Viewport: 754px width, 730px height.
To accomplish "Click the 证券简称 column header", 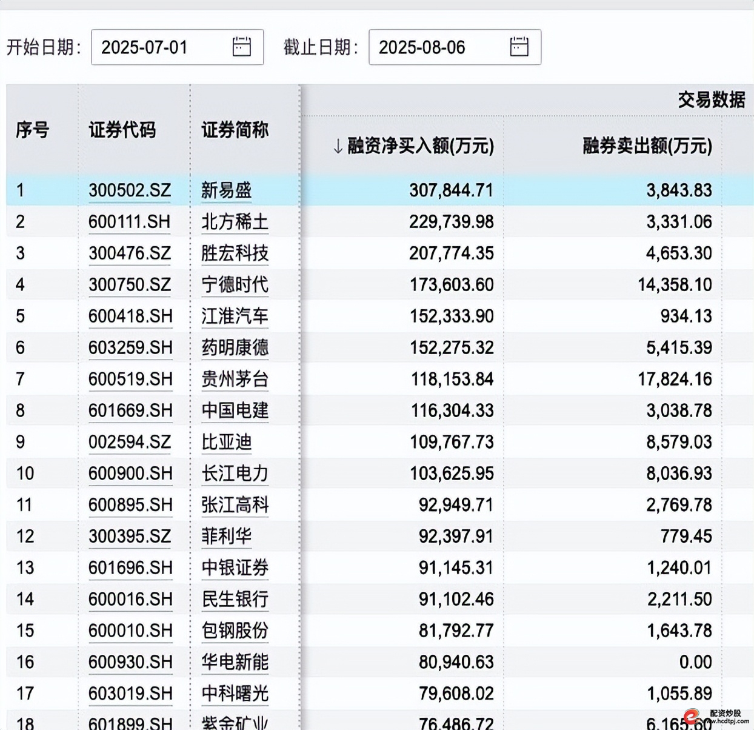I will (235, 130).
